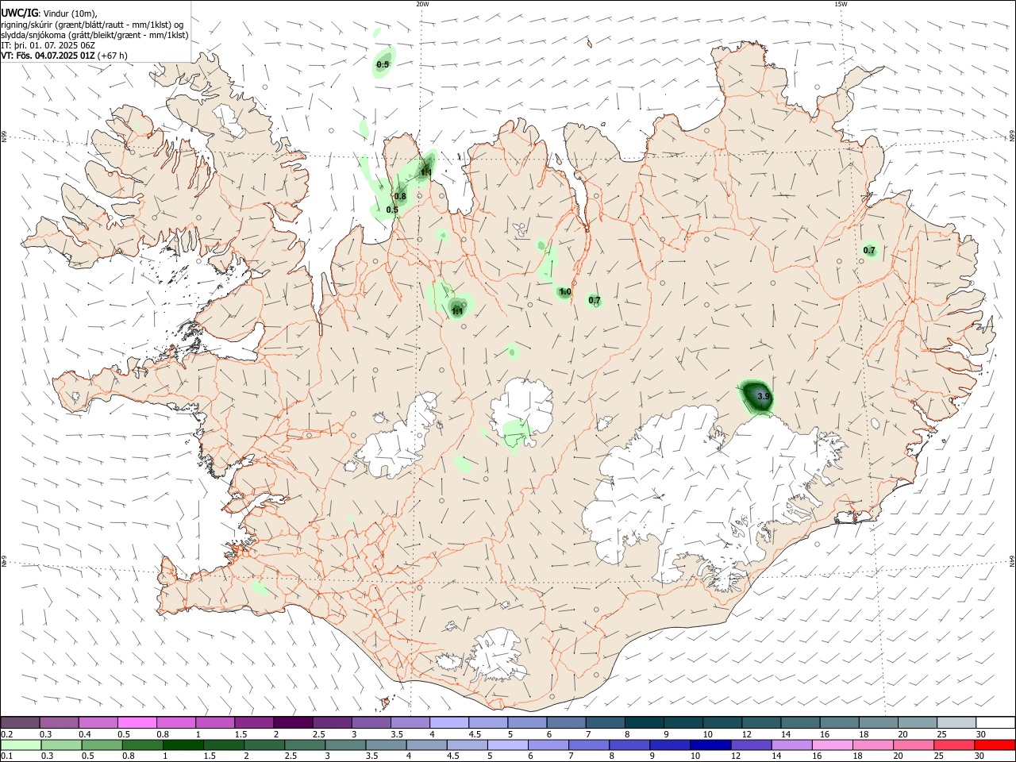Image resolution: width=1016 pixels, height=762 pixels.
Task: Click the VT valid time line
Action: point(63,56)
